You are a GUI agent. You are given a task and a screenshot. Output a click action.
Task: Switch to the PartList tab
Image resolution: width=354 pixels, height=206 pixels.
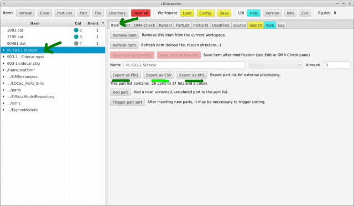tap(183, 25)
